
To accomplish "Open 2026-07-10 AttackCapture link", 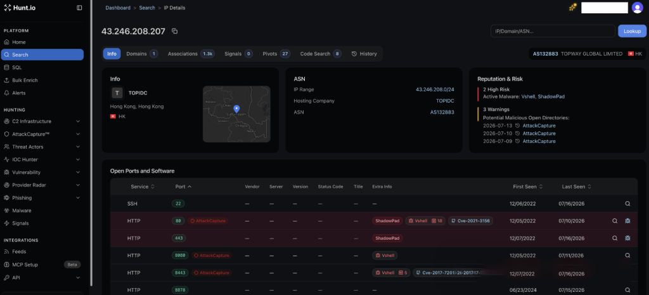I will click(539, 133).
